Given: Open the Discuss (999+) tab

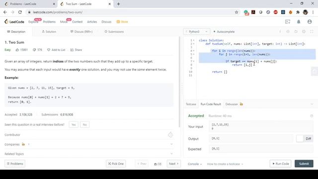Looking at the screenshot, I should [x=81, y=32].
